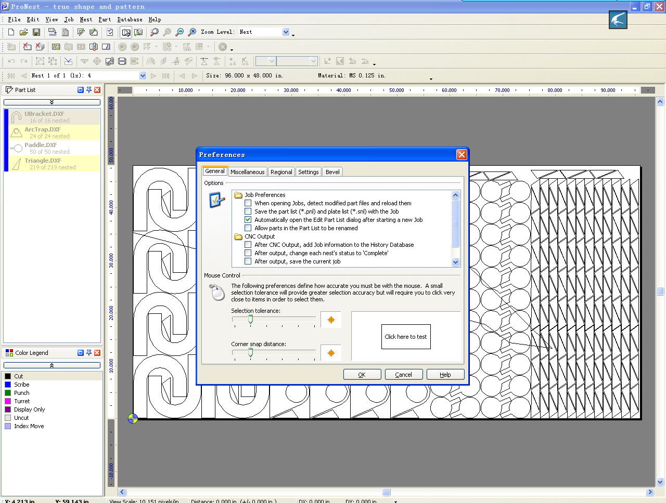Switch to the Bevel tab
666x503 pixels.
(x=332, y=172)
